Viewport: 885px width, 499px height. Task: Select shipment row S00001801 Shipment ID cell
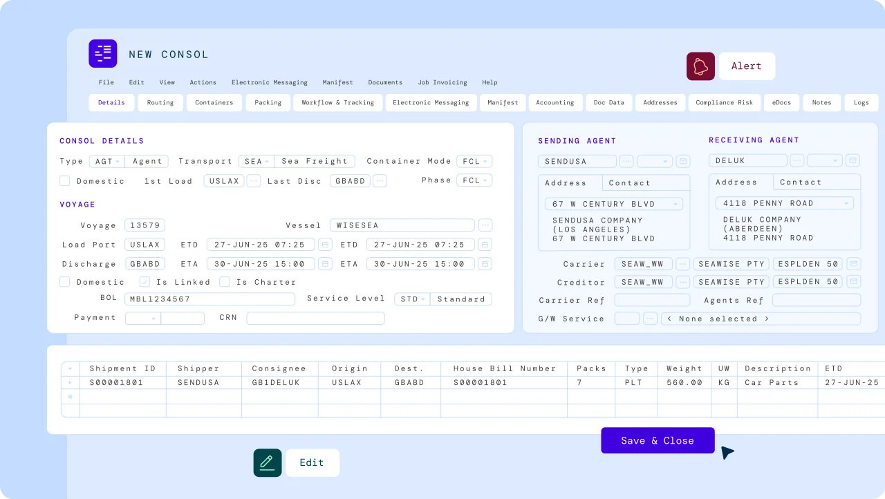(123, 382)
